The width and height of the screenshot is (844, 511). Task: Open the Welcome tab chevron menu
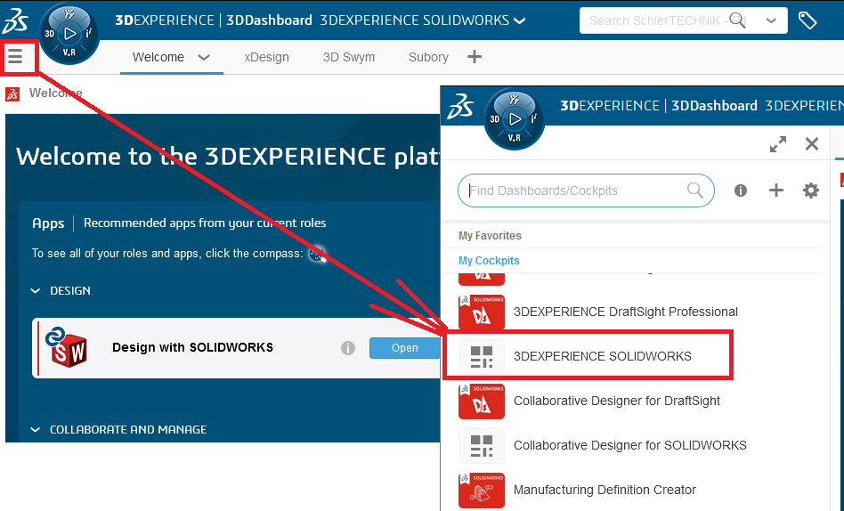204,57
